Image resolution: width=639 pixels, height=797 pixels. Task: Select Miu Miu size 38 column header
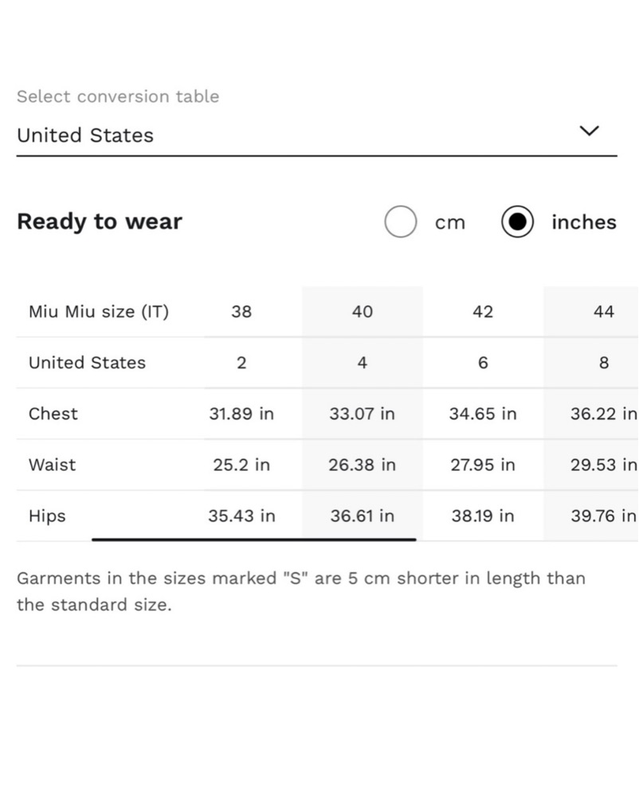pyautogui.click(x=241, y=312)
